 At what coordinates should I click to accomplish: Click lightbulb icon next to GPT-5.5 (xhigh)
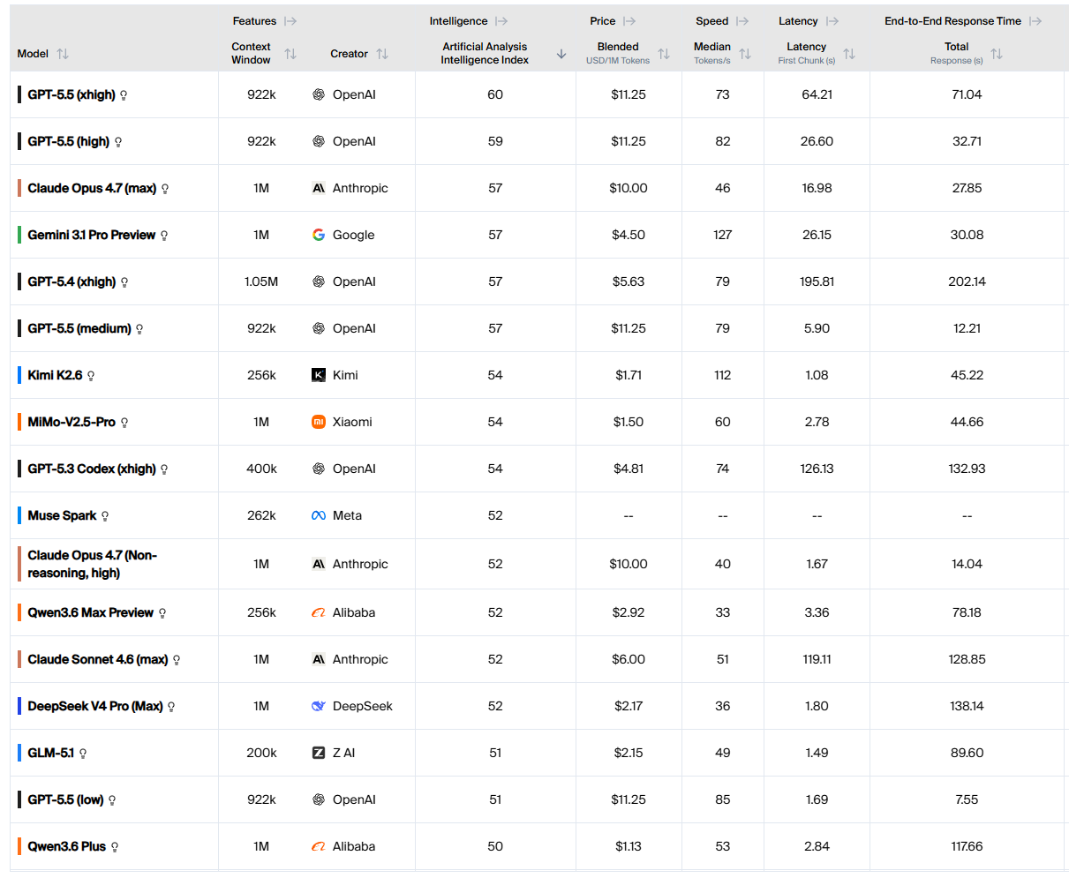[124, 95]
